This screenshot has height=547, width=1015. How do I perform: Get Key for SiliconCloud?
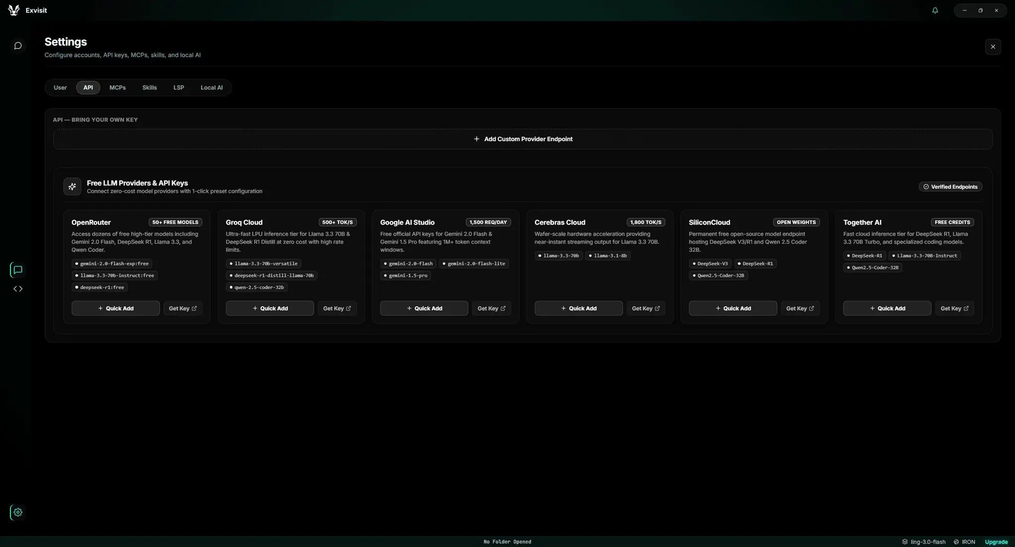[x=800, y=308]
